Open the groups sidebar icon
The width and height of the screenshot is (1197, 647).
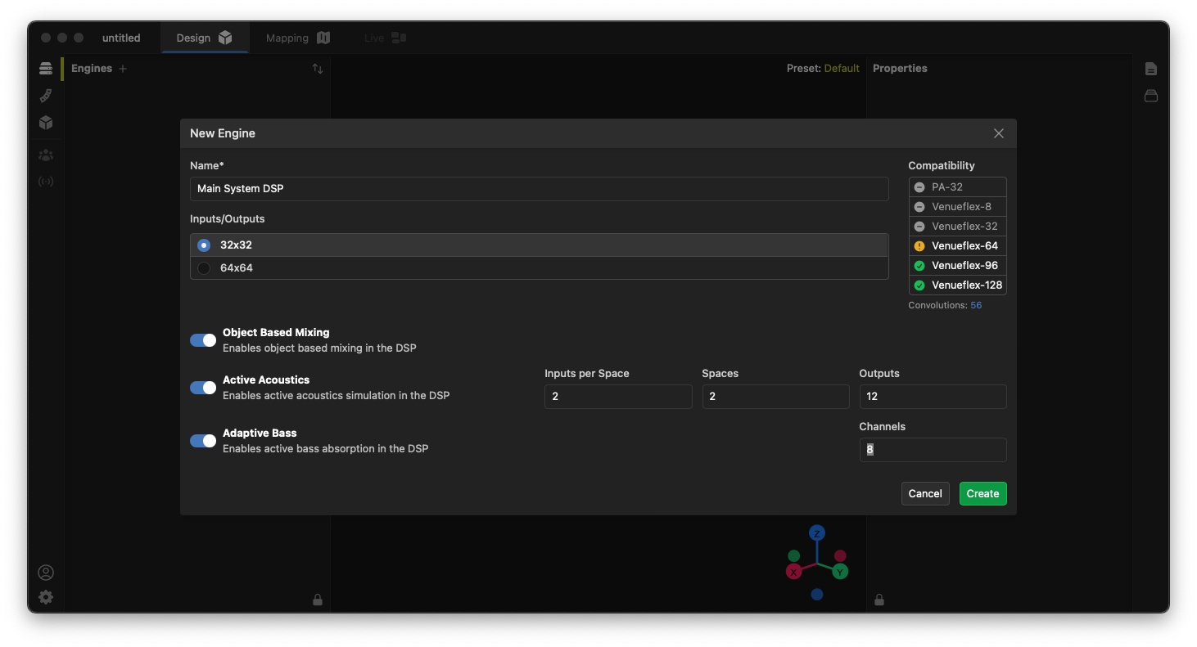coord(46,155)
